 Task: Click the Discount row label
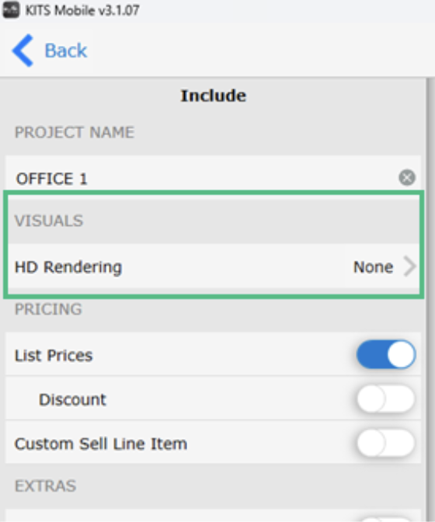click(72, 399)
